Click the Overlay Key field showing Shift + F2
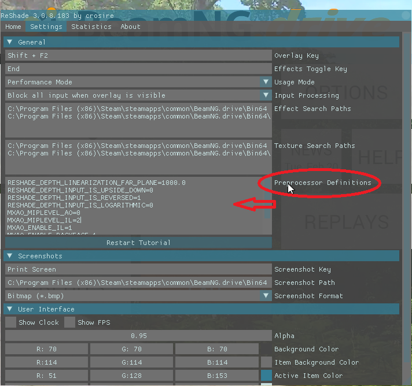The width and height of the screenshot is (412, 386). click(138, 55)
